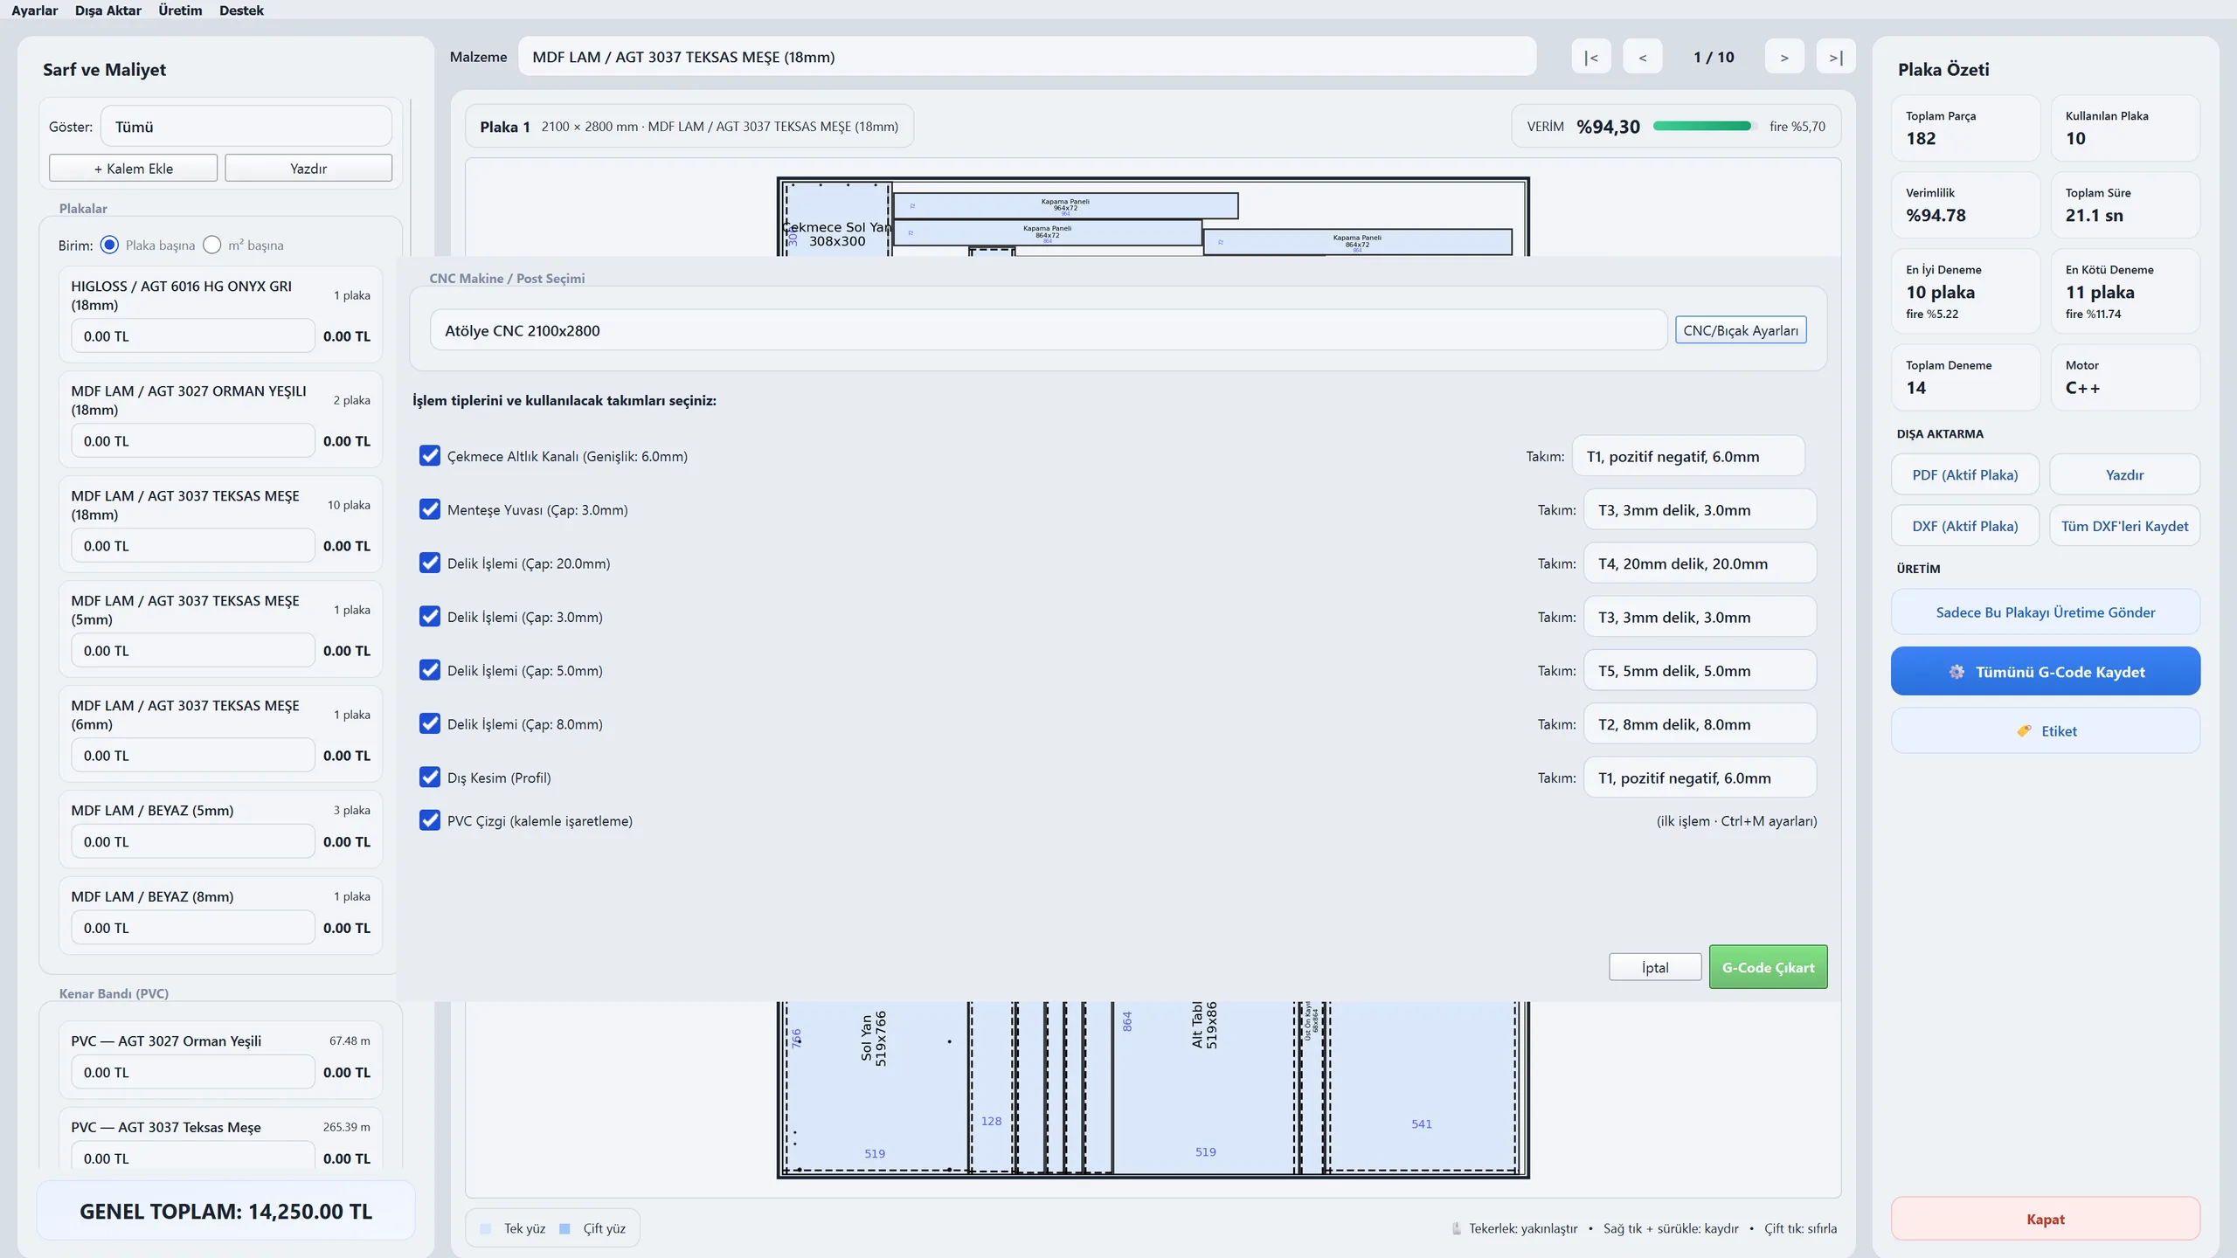Click gear icon on Tümünü G-Code Kaydet

pyautogui.click(x=1957, y=672)
